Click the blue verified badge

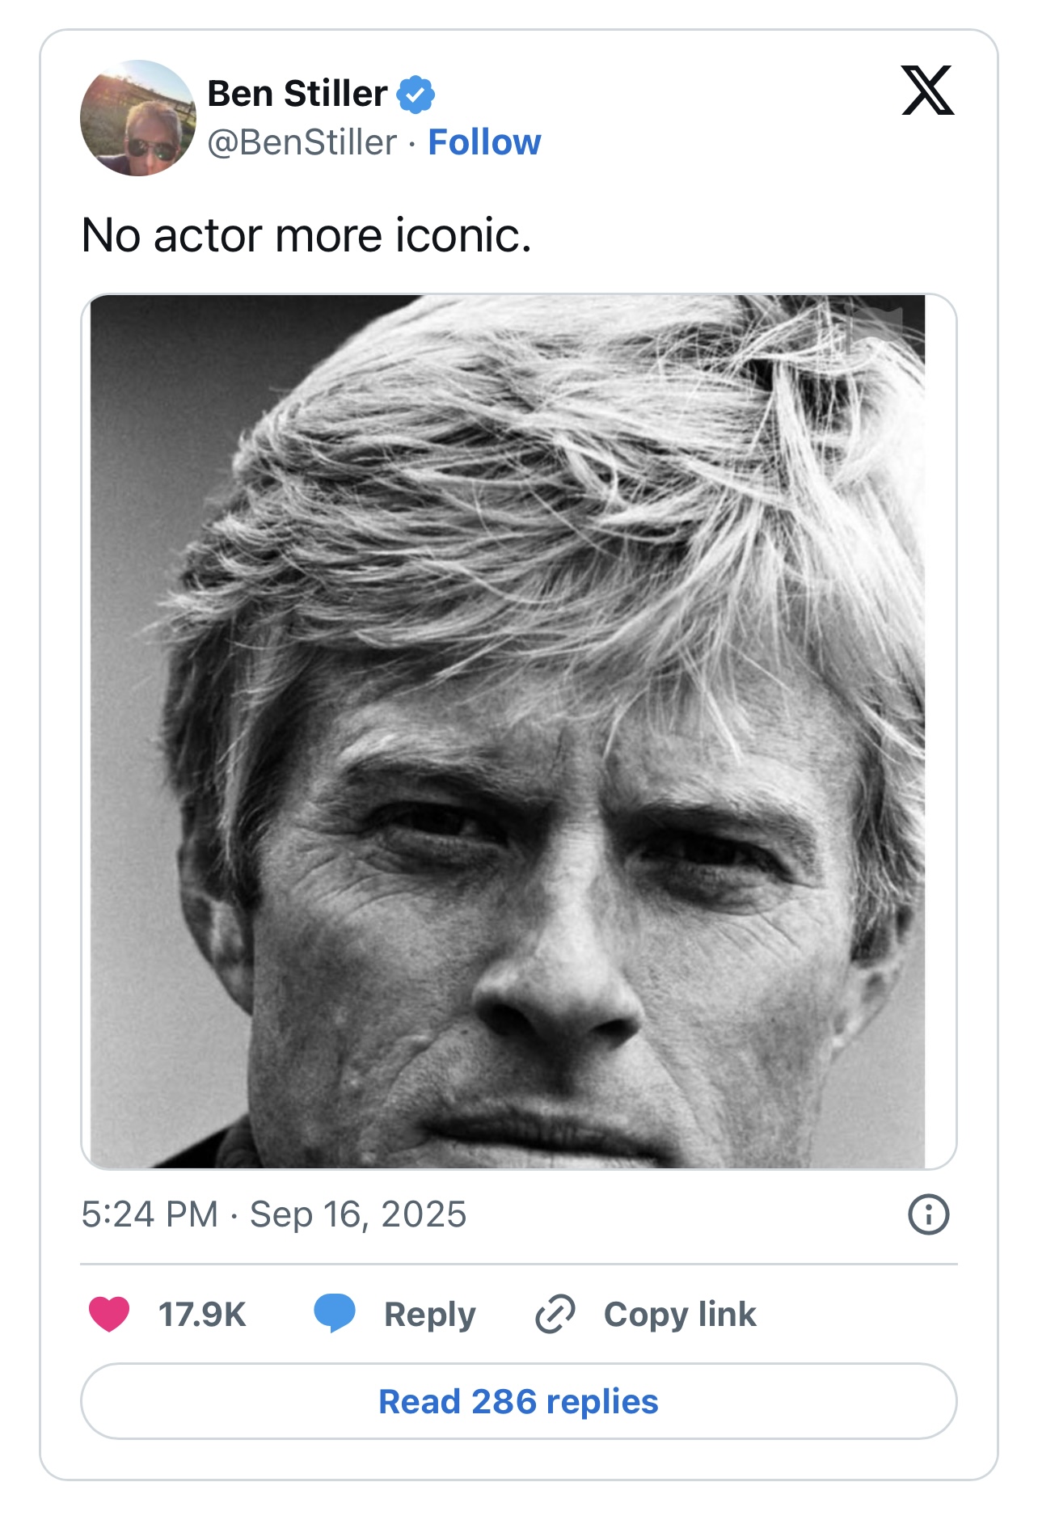[x=416, y=95]
